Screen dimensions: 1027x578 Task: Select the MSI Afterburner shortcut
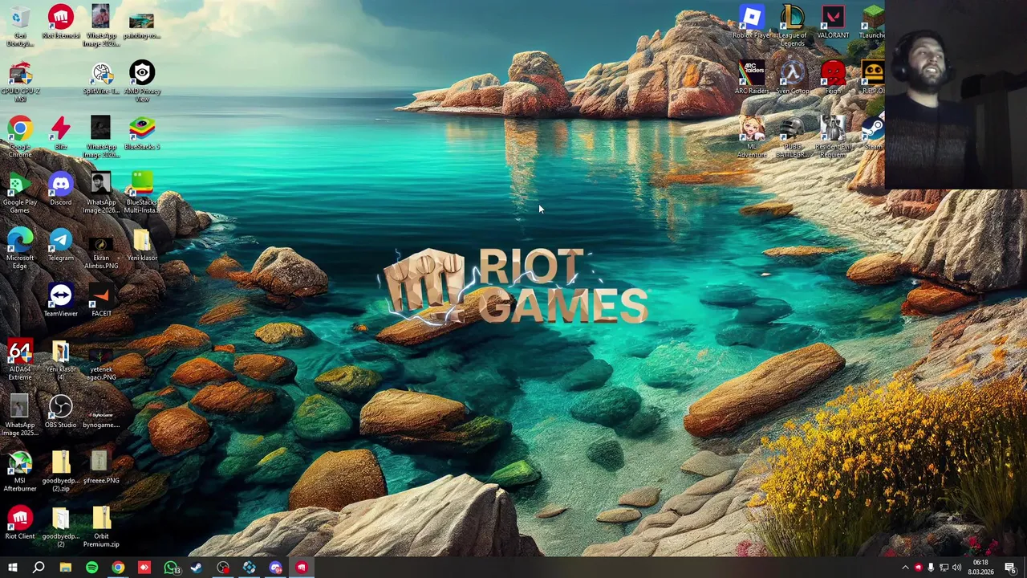coord(20,471)
